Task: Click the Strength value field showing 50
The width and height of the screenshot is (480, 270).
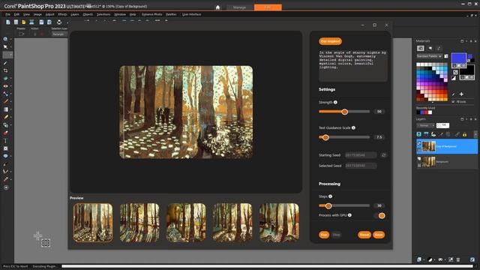Action: (379, 112)
